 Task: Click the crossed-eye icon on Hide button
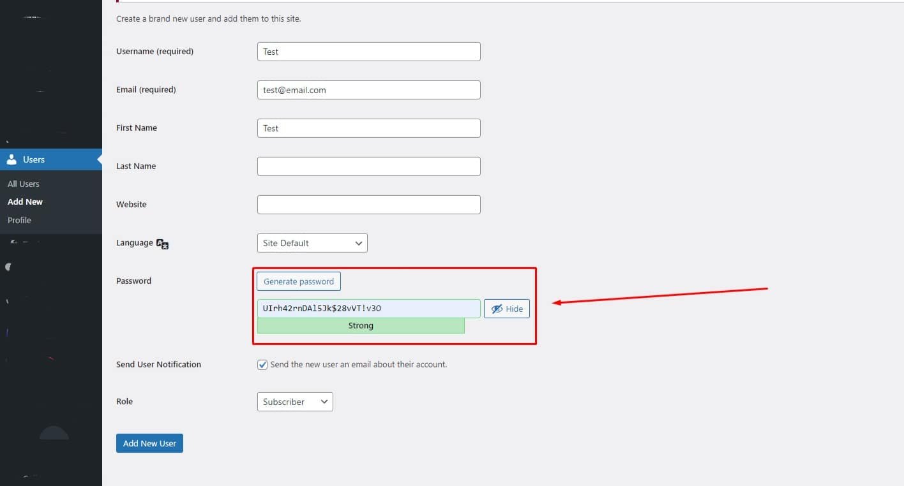[497, 309]
